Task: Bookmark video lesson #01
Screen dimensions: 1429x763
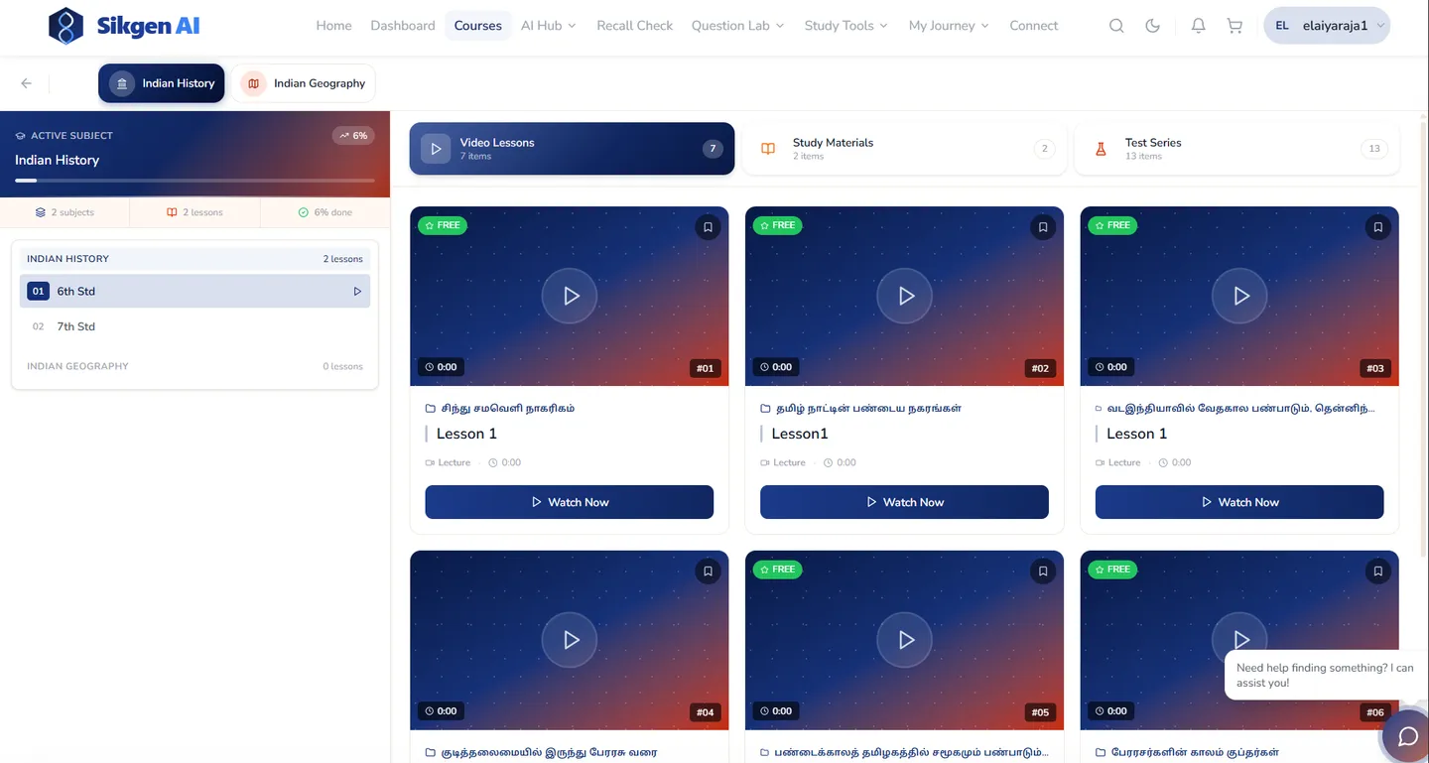Action: [708, 227]
